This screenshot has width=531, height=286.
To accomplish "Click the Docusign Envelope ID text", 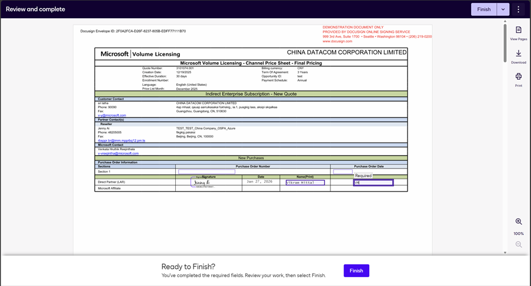I will click(x=133, y=31).
